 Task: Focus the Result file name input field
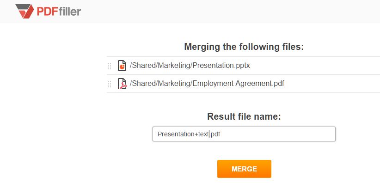click(244, 134)
